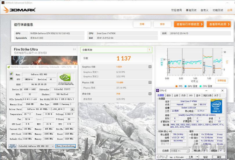Image resolution: width=235 pixels, height=160 pixels.
Task: Click the Physics score value 11 699
Action: tap(120, 82)
